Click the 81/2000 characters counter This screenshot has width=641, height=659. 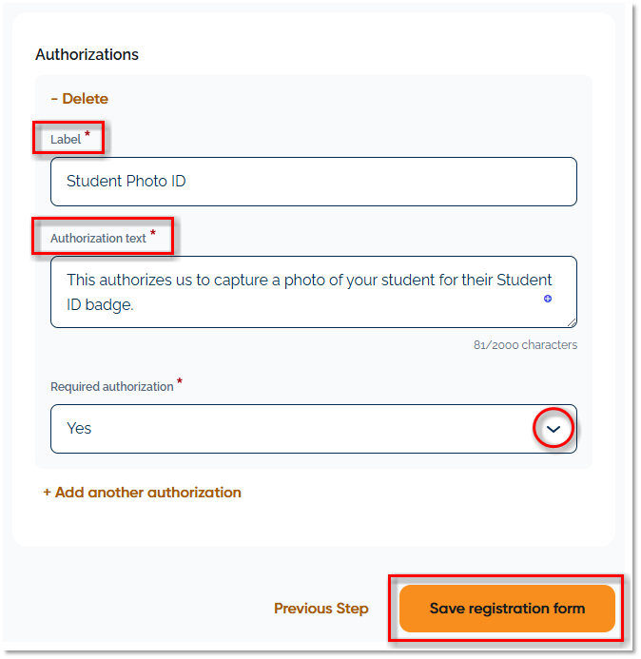pyautogui.click(x=525, y=345)
